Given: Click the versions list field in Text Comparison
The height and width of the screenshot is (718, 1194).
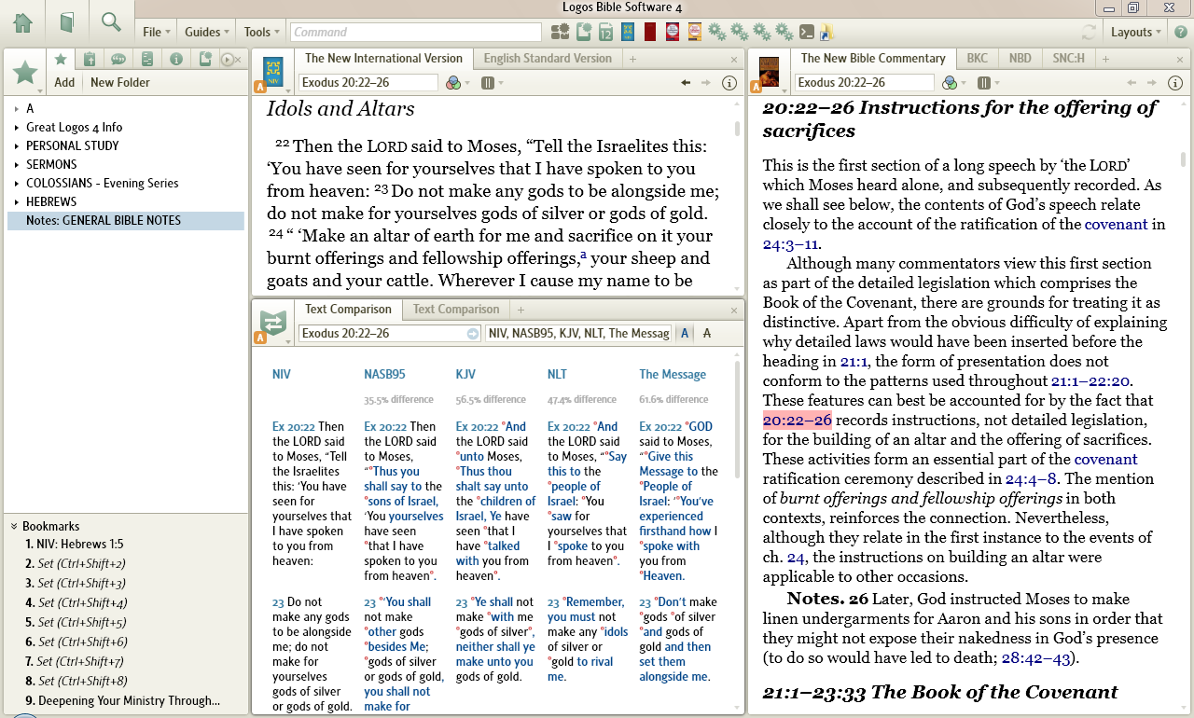Looking at the screenshot, I should click(578, 334).
